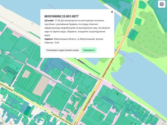Click the blue parking P marker near Західно-Окружна
Viewport: 167px width, 125px height.
pos(88,108)
